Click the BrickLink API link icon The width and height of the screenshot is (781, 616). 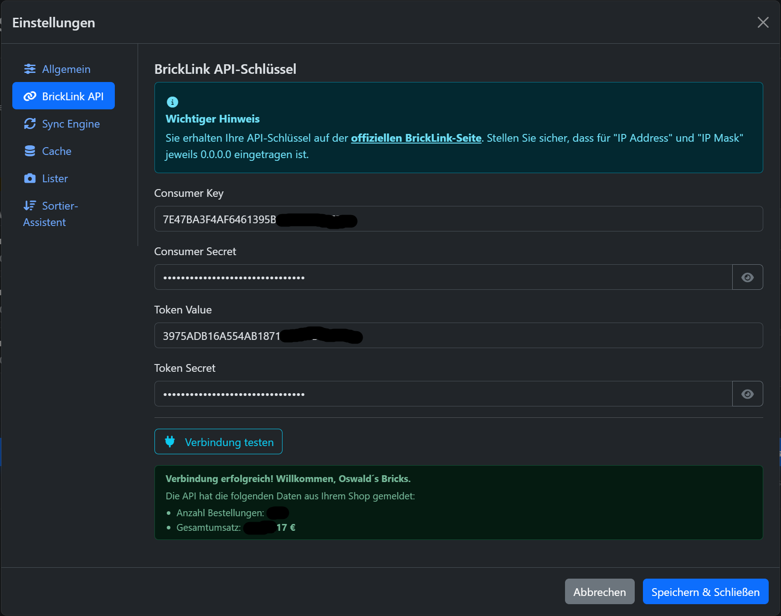pyautogui.click(x=30, y=96)
